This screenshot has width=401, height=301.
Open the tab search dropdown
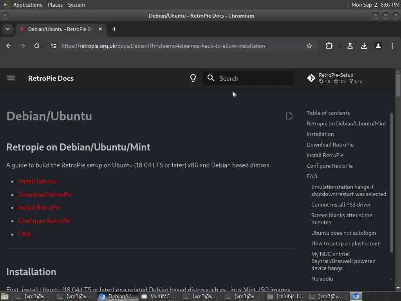point(8,29)
